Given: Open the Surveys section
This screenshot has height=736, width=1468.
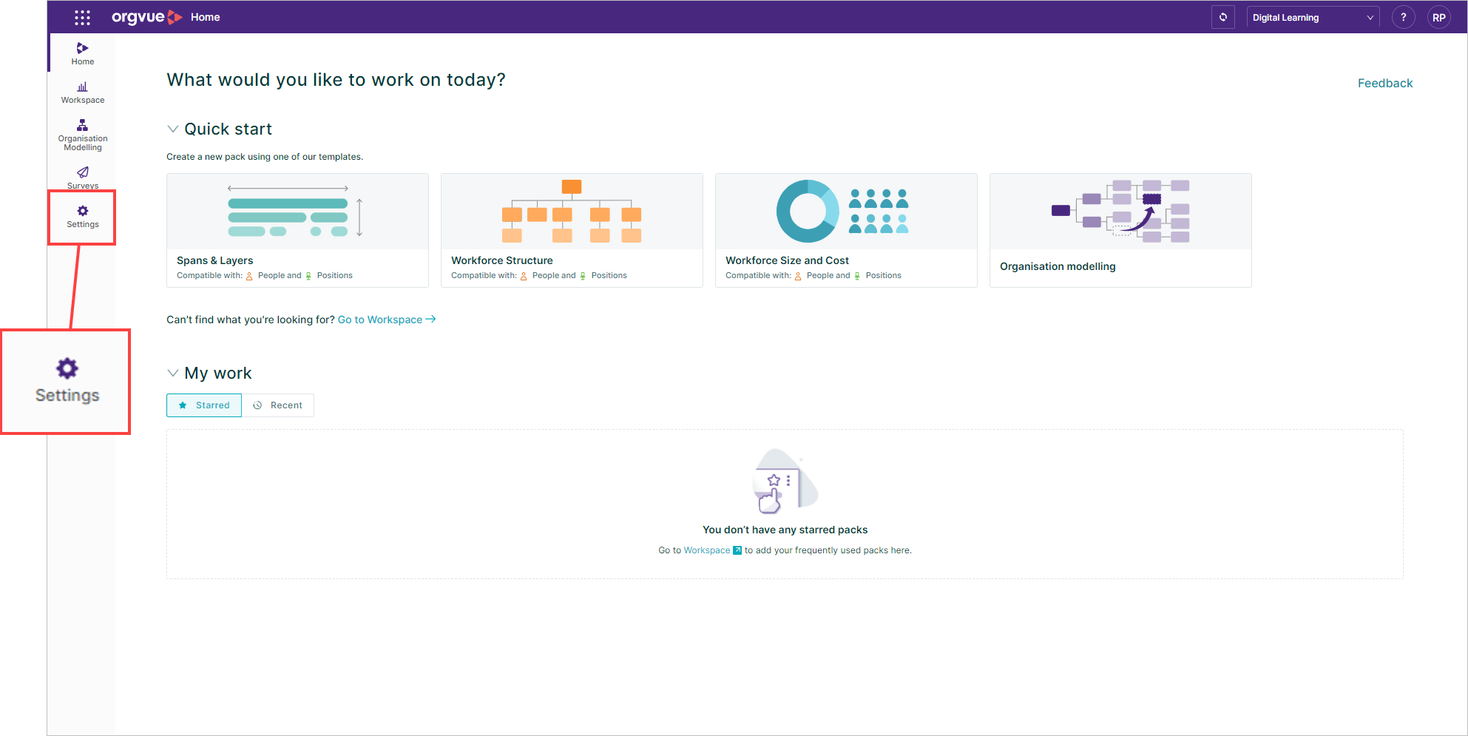Looking at the screenshot, I should (x=81, y=178).
